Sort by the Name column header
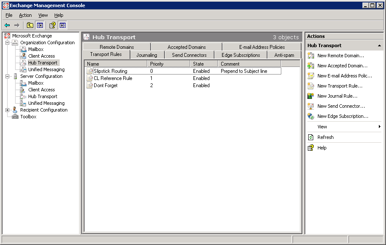The height and width of the screenshot is (245, 386). [116, 64]
